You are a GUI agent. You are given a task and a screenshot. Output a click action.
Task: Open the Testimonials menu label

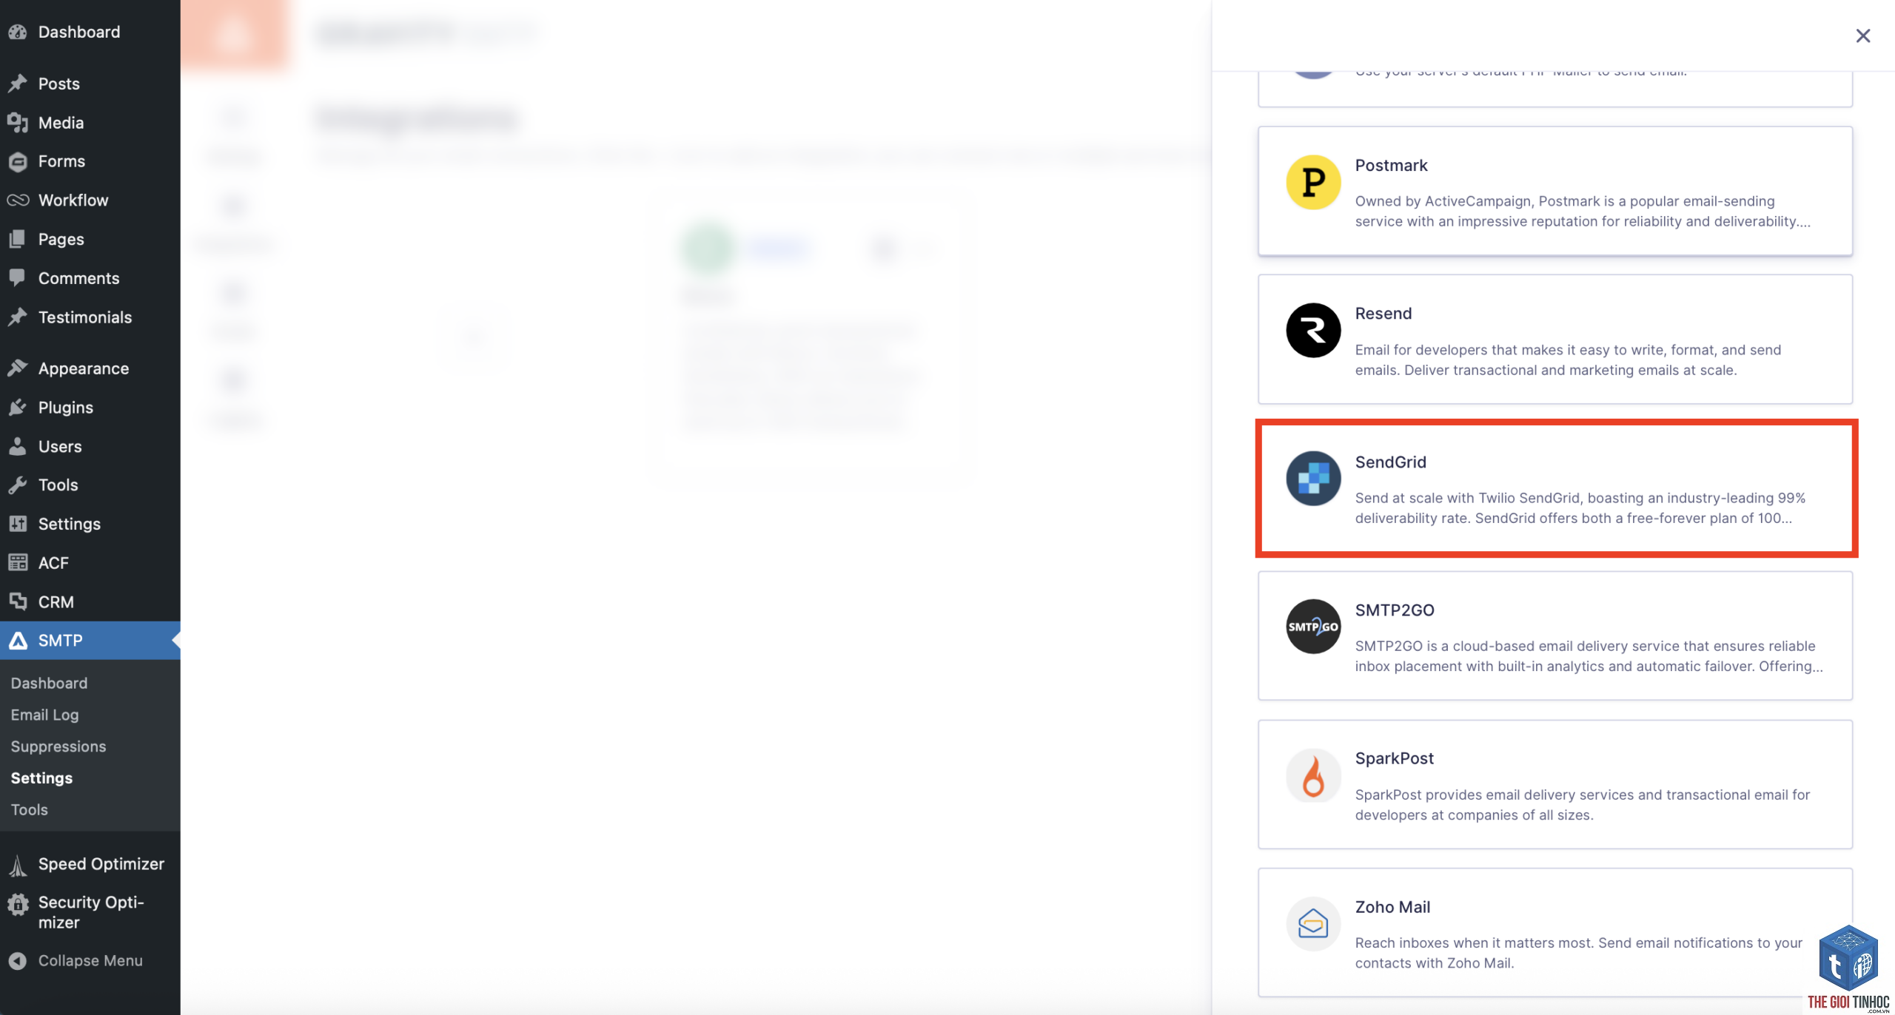tap(85, 317)
